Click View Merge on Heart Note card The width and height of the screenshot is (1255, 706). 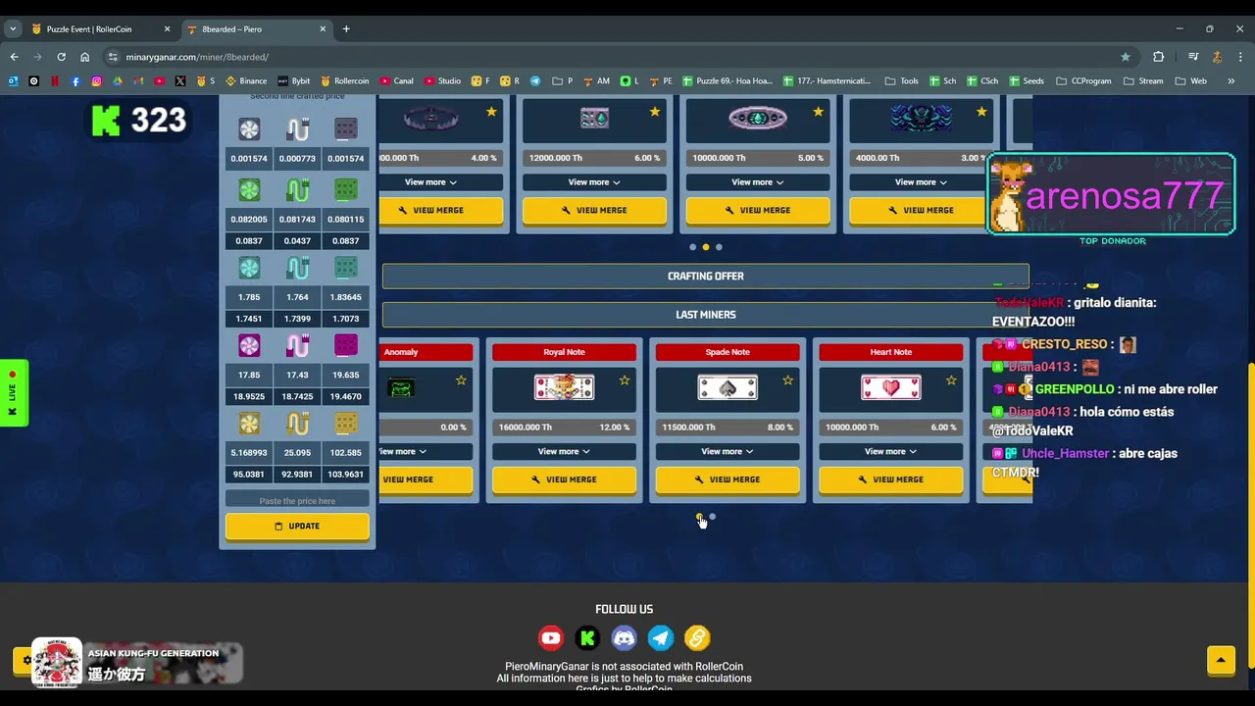(891, 479)
